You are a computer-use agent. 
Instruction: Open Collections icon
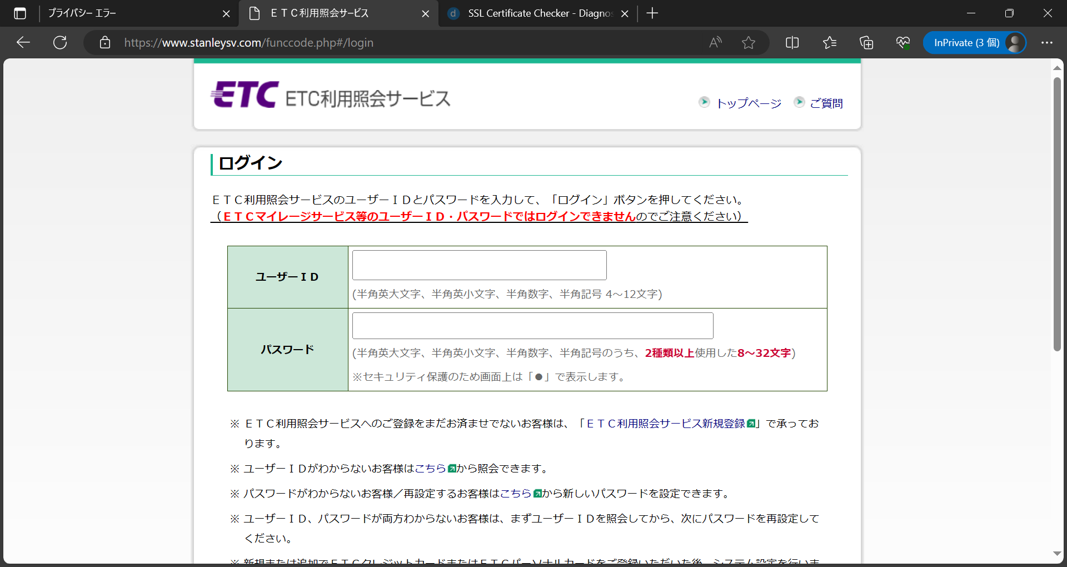tap(866, 43)
